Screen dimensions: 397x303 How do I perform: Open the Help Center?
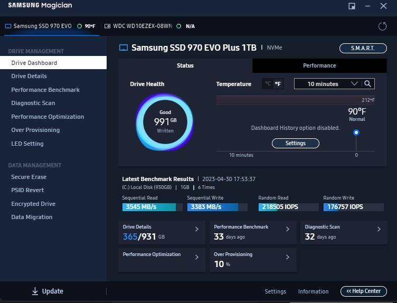pyautogui.click(x=363, y=291)
